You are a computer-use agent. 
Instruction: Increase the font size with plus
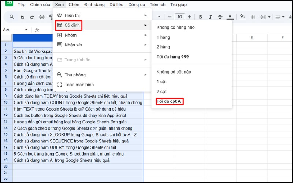(189, 17)
